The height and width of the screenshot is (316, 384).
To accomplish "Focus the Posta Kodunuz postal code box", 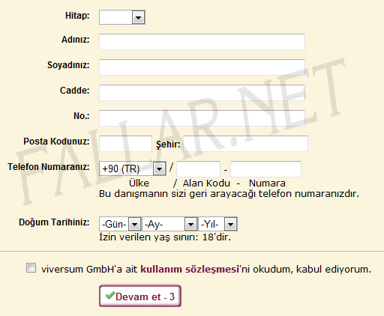I will pos(125,144).
